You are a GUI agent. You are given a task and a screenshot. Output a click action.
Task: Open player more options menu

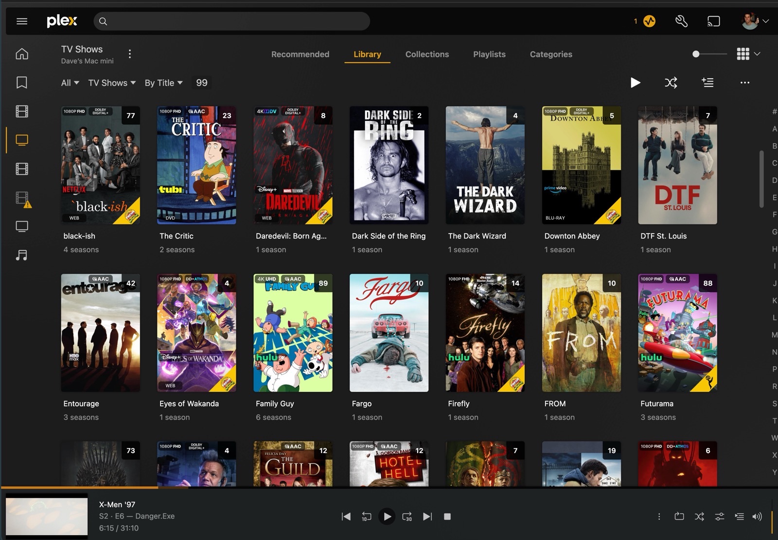click(659, 516)
